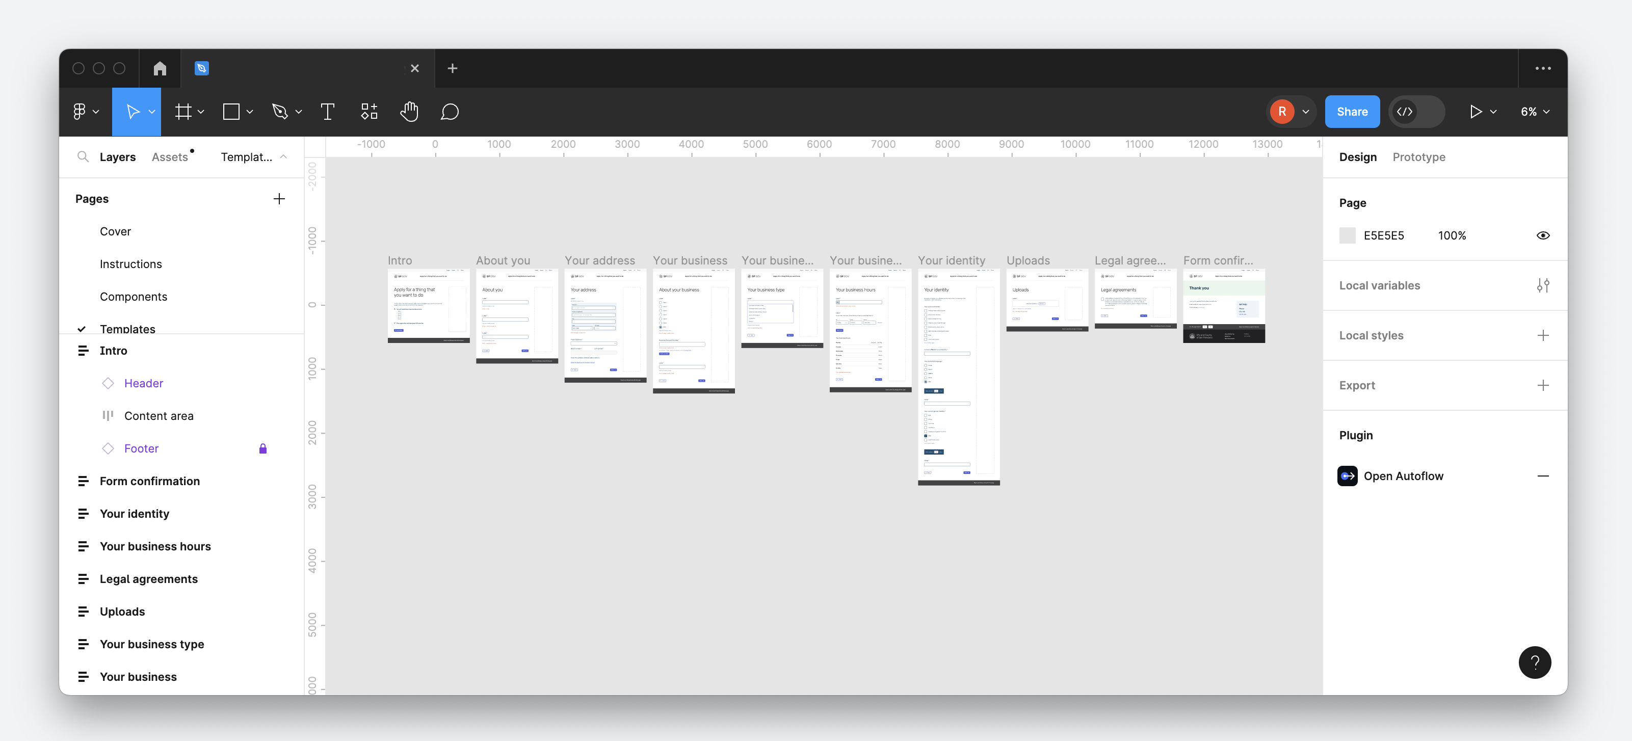Unlock the Footer layer
The image size is (1632, 741).
click(263, 448)
